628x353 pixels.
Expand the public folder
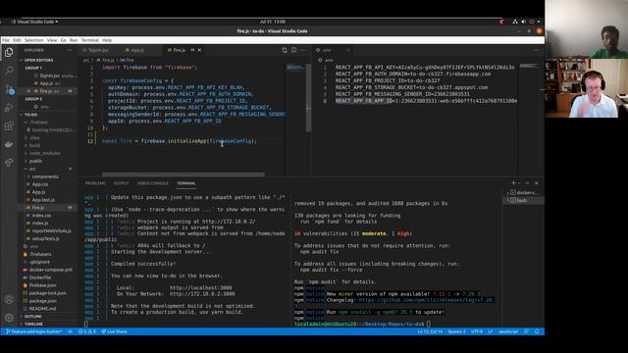point(35,161)
